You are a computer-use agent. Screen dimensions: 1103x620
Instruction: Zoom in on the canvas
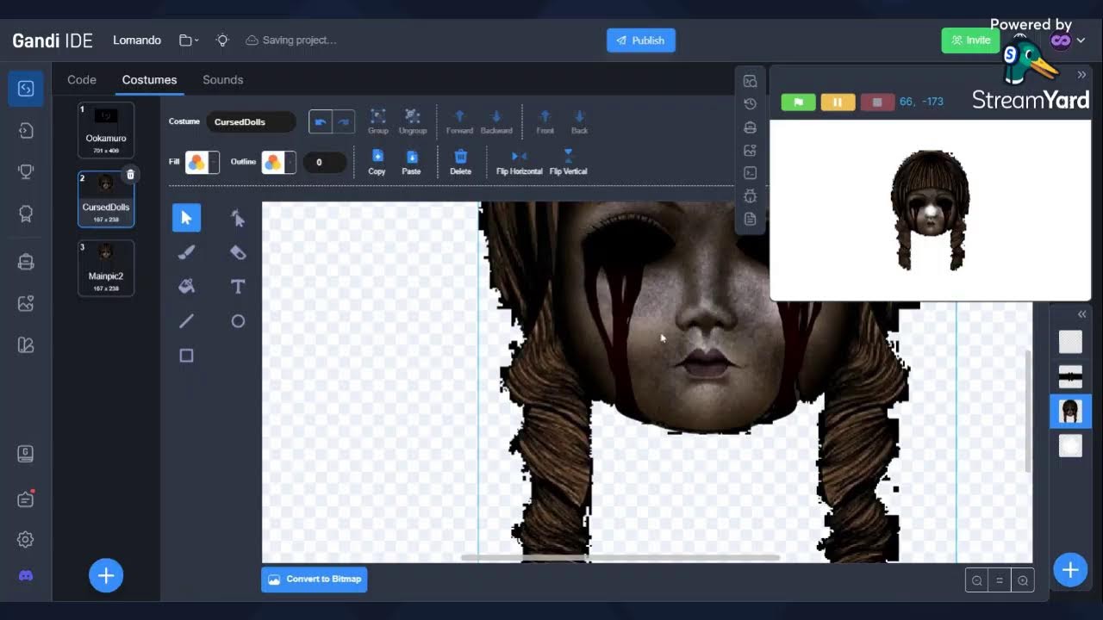tap(1023, 580)
